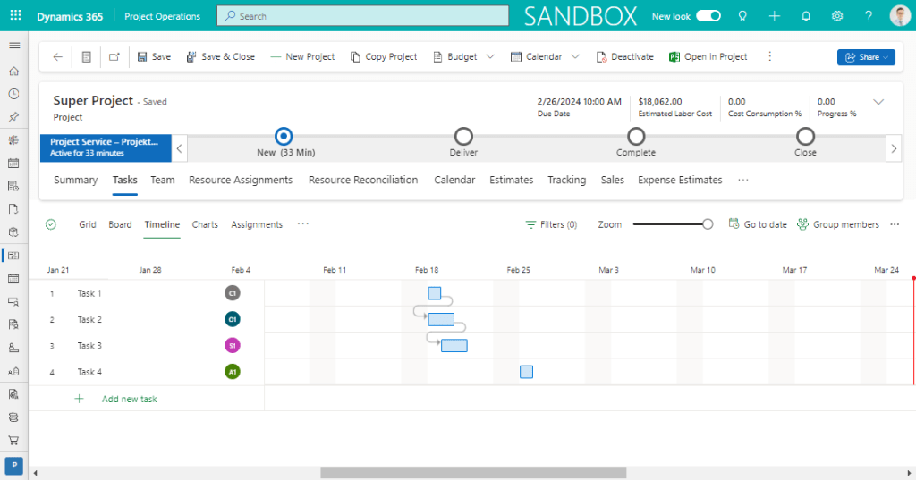The image size is (916, 480).
Task: Expand the project header details chevron
Action: (x=878, y=102)
